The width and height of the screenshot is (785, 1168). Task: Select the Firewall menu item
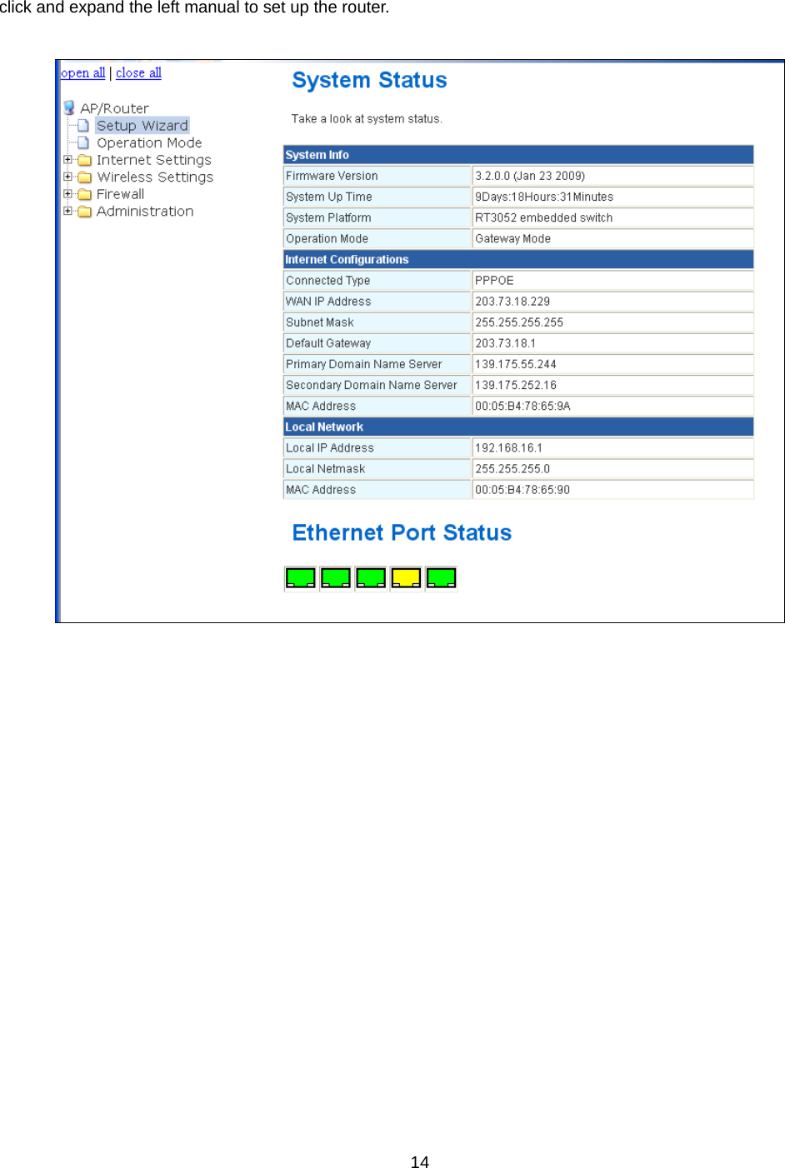tap(120, 194)
